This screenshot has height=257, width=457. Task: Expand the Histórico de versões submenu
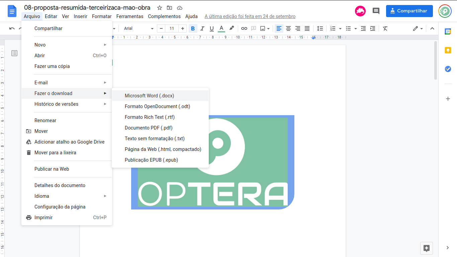tap(67, 104)
